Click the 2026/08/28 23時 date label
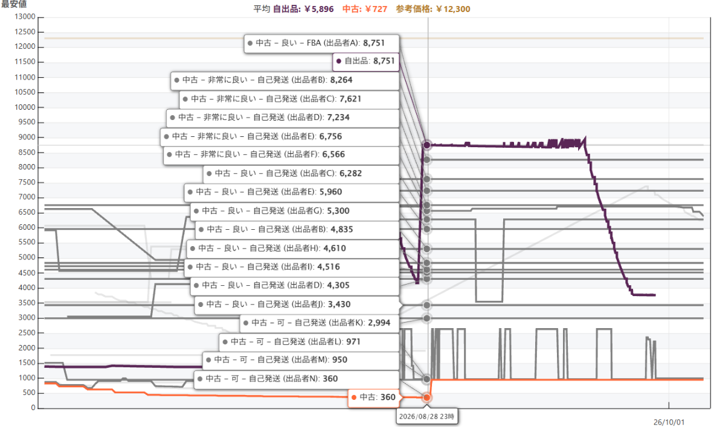Screen dimensions: 714x427 pos(426,417)
